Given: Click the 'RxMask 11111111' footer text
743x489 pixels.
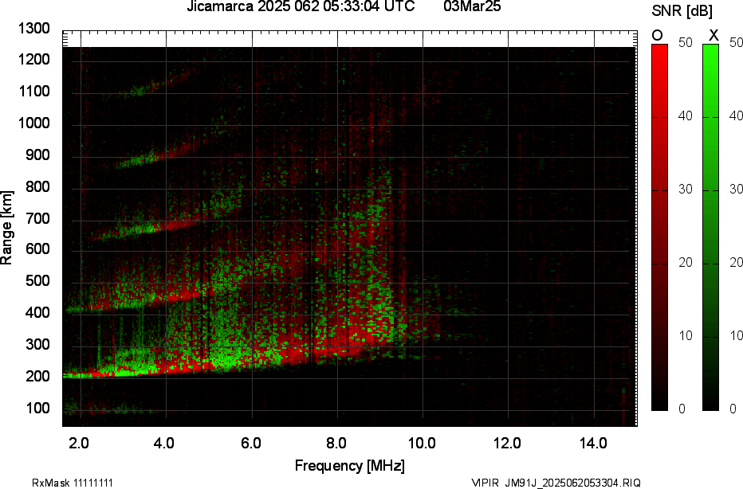Looking at the screenshot, I should click(73, 483).
